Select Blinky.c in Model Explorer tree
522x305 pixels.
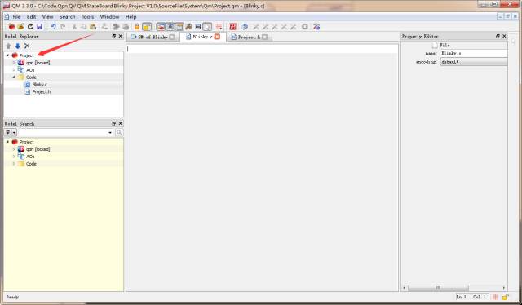40,85
